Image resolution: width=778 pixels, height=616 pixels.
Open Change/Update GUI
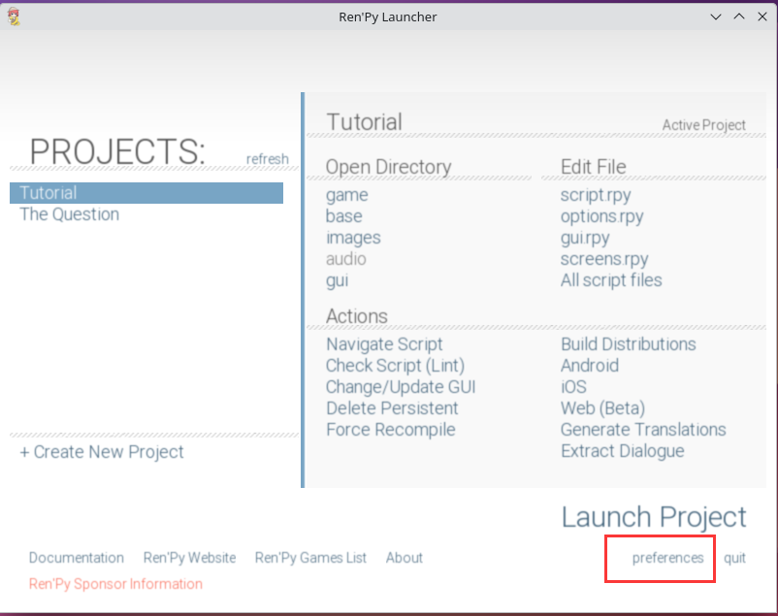(x=401, y=387)
